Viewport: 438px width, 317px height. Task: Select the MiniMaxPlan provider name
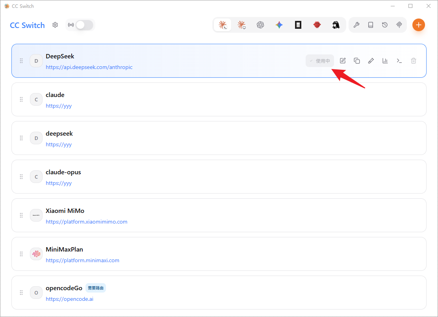pyautogui.click(x=65, y=249)
